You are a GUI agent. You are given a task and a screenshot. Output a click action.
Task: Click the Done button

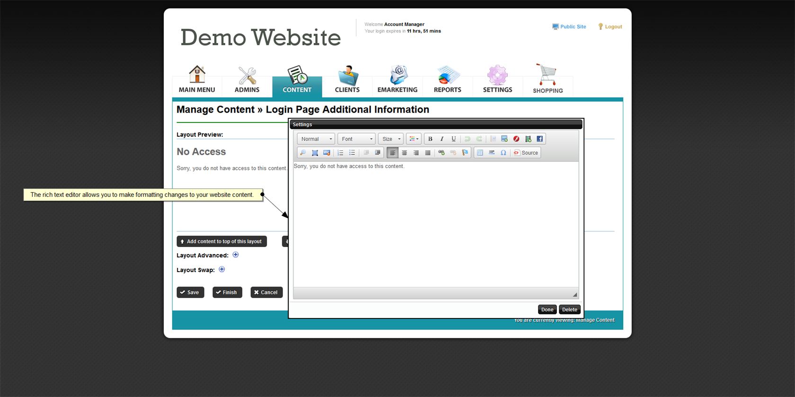[x=547, y=309]
